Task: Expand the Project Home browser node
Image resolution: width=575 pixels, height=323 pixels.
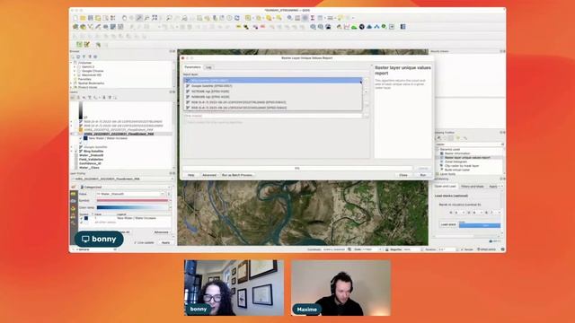Action: tap(72, 88)
